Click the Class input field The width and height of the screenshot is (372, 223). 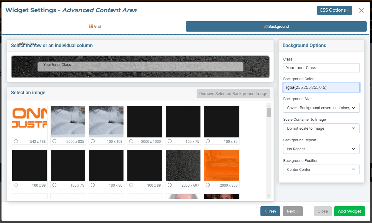point(321,68)
